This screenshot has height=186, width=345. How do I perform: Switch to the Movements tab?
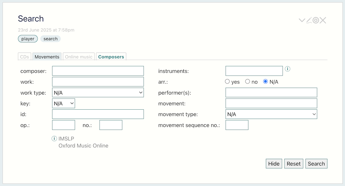tap(47, 57)
